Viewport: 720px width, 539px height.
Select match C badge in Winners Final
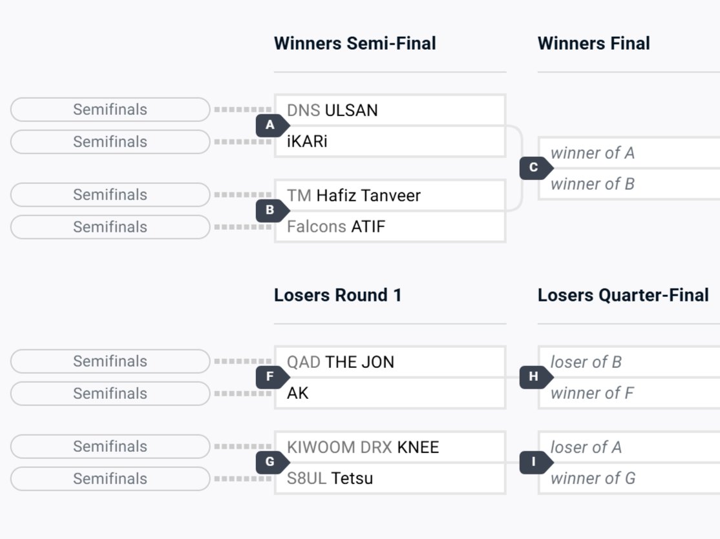[x=535, y=168]
